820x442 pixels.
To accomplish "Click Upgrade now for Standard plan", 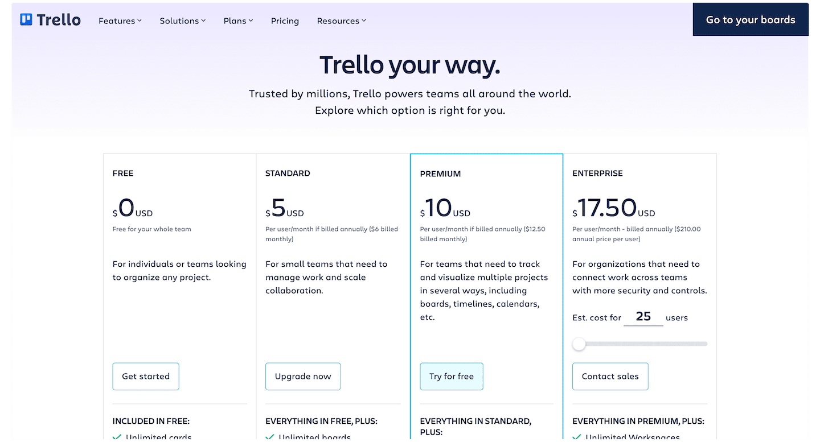I will pos(303,377).
